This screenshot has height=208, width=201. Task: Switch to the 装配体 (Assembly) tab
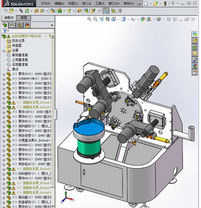click(x=9, y=18)
